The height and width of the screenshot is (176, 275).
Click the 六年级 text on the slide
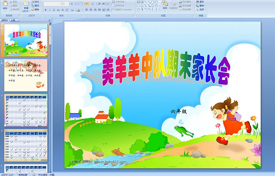[x=179, y=111]
